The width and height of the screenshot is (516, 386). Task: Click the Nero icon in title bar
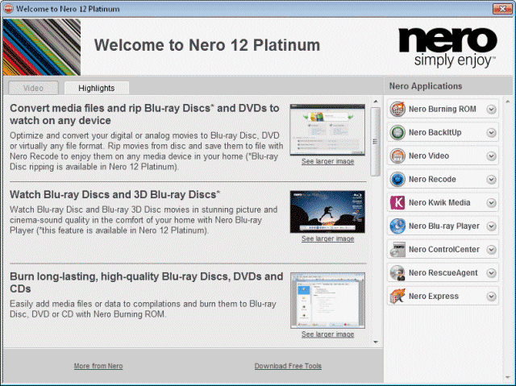tap(8, 9)
